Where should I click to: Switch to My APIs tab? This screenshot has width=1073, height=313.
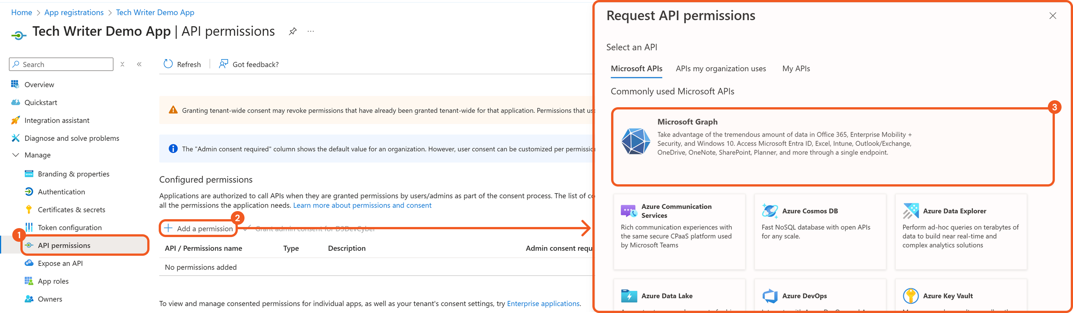click(796, 69)
